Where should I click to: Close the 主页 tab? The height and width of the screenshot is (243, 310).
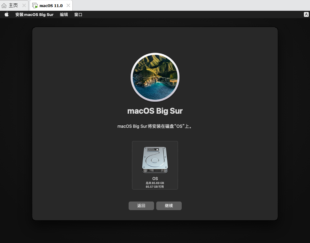[x=24, y=5]
